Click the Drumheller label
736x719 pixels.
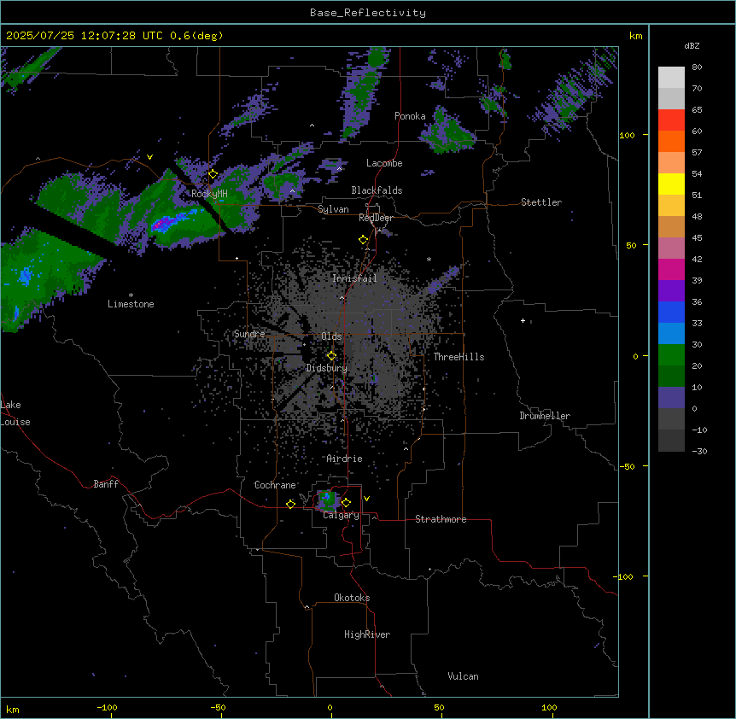[x=545, y=416]
